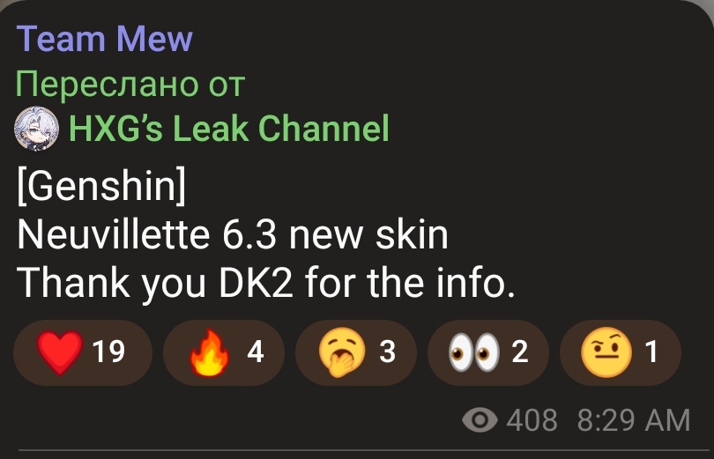
Task: Add a red heart emoji reaction
Action: pos(60,352)
